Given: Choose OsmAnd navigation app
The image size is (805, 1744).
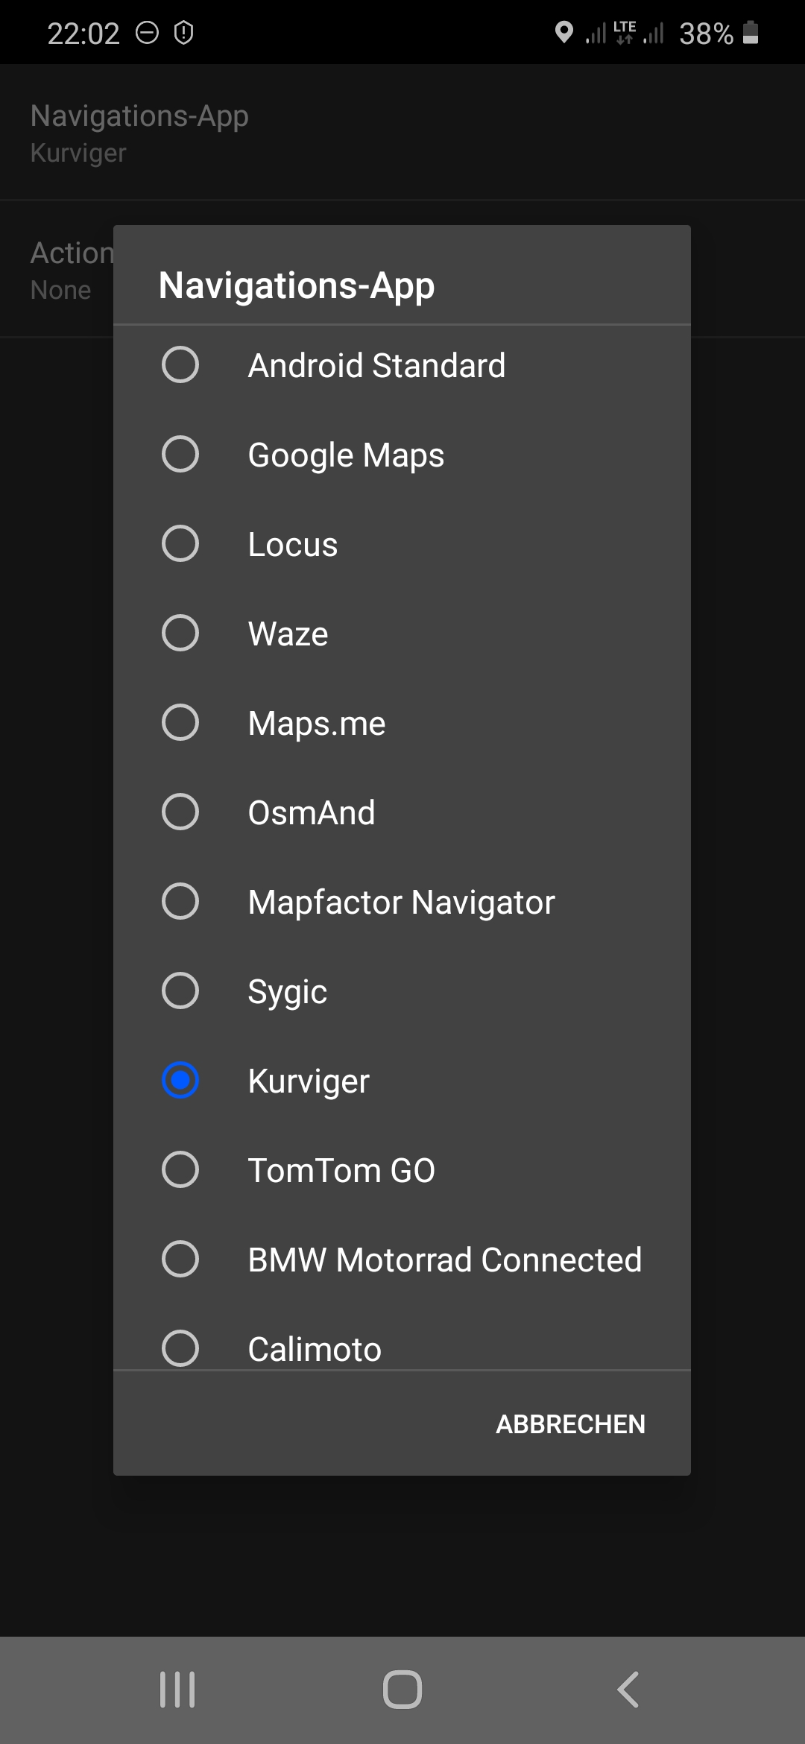Looking at the screenshot, I should coord(180,812).
